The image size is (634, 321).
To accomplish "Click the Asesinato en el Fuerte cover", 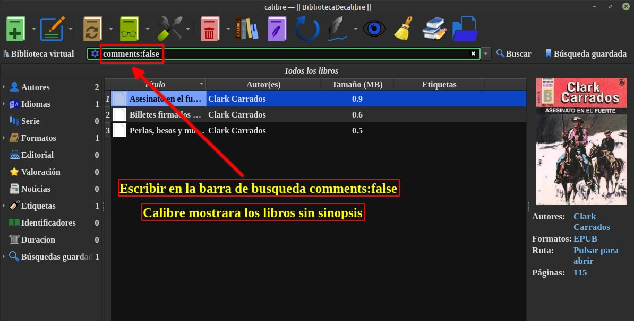I will point(581,141).
